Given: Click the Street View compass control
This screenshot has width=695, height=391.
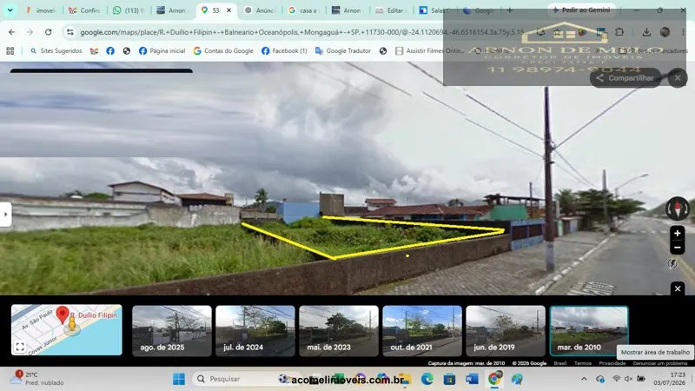Looking at the screenshot, I should (x=678, y=209).
